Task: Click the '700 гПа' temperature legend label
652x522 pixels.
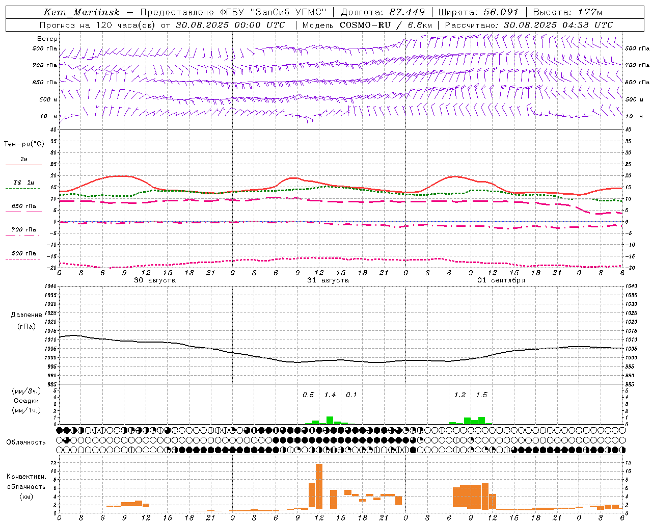Action: [x=24, y=230]
